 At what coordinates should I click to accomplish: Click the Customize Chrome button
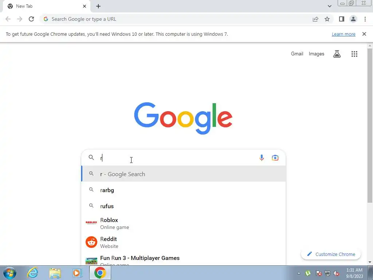[331, 254]
